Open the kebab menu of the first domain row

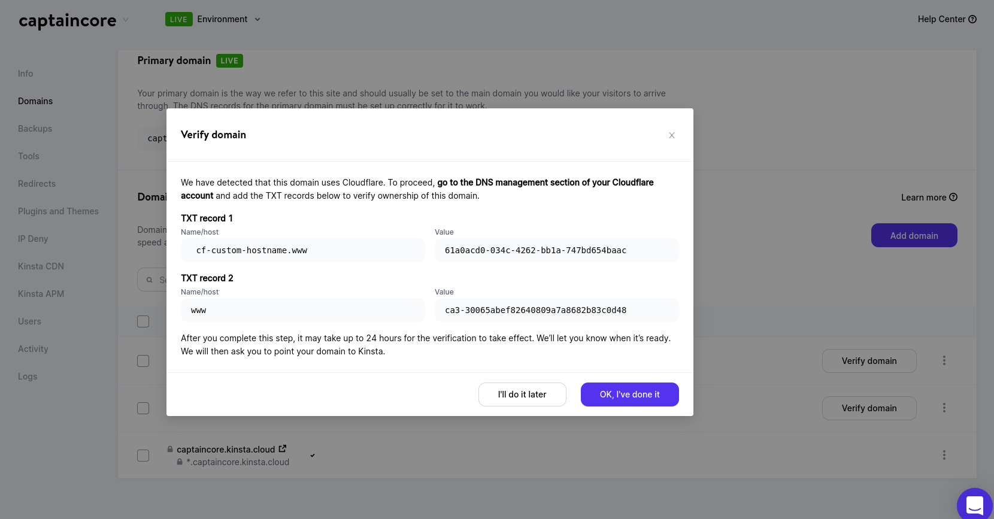(944, 360)
